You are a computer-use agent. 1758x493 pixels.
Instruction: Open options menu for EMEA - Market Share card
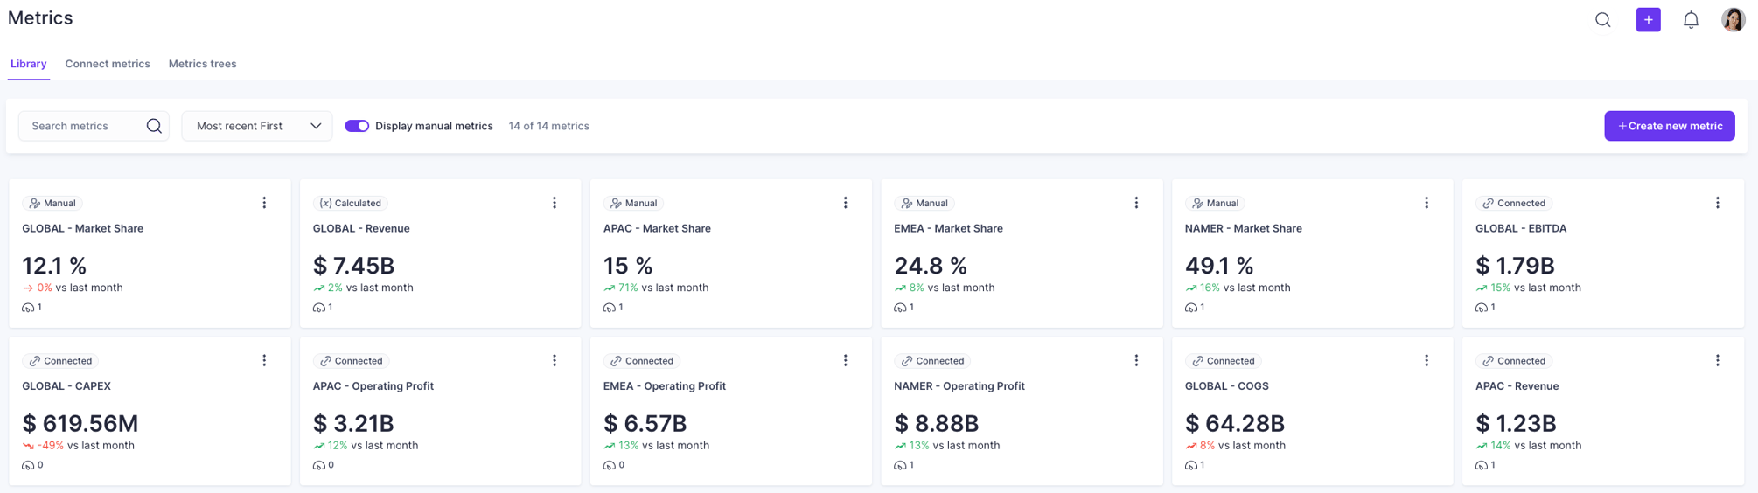[1136, 203]
